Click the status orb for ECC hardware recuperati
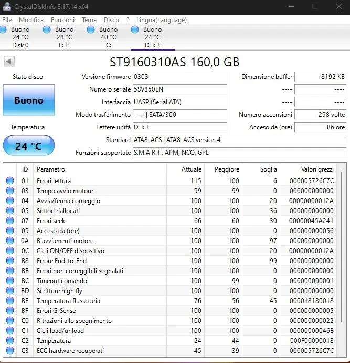 point(10,350)
